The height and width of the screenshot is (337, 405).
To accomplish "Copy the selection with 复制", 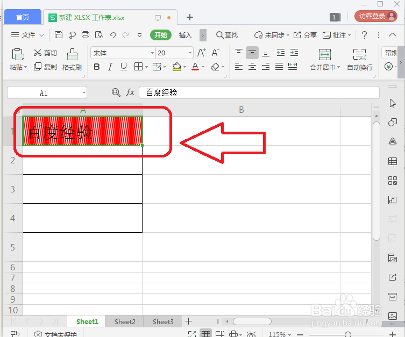I will pyautogui.click(x=45, y=67).
